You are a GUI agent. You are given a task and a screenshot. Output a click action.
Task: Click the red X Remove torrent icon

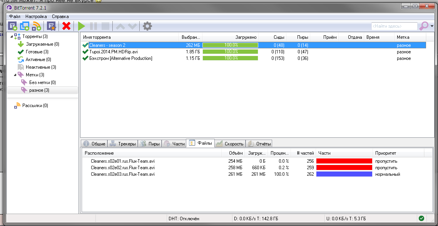tap(66, 26)
